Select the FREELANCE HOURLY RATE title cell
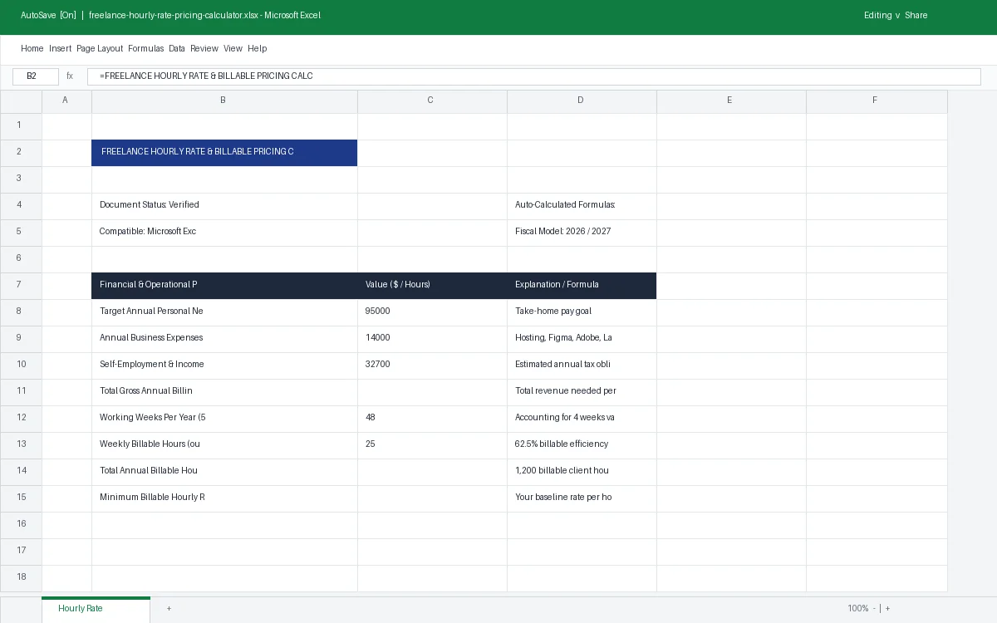997x623 pixels. coord(224,153)
